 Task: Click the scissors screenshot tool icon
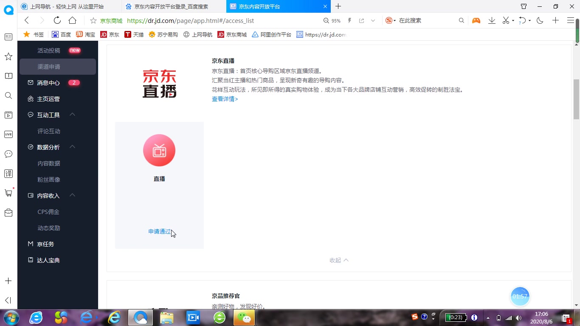point(506,20)
